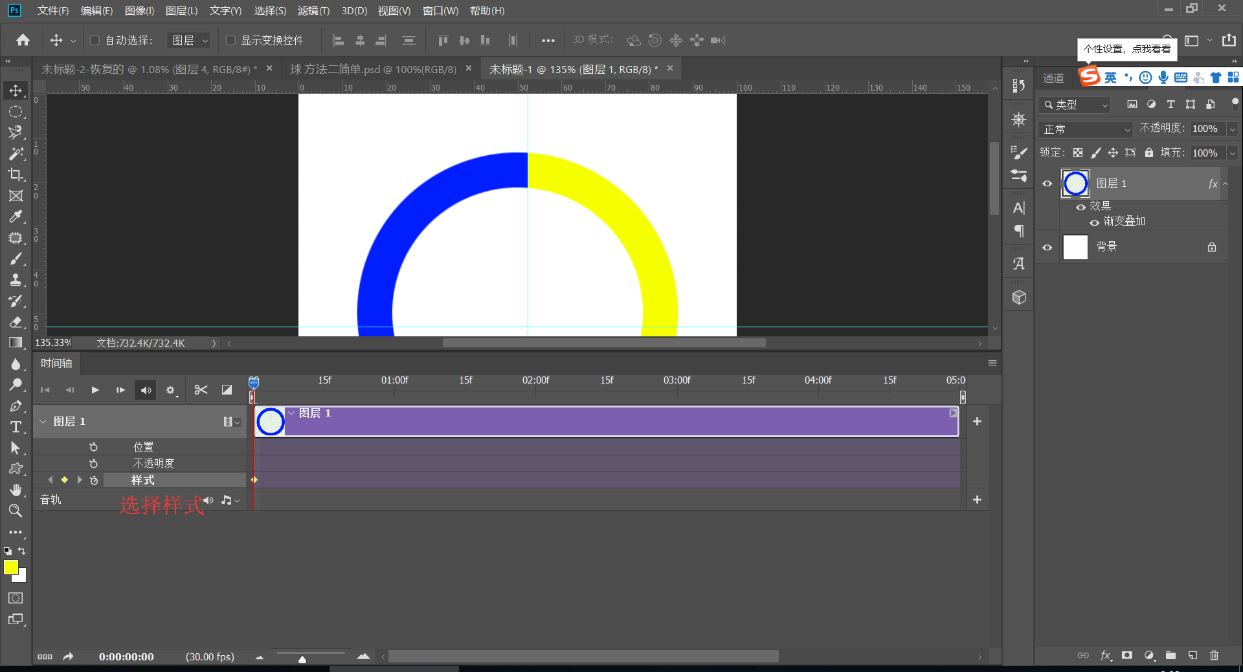The width and height of the screenshot is (1243, 672).
Task: Split the clip at playhead with scissors
Action: (x=201, y=390)
